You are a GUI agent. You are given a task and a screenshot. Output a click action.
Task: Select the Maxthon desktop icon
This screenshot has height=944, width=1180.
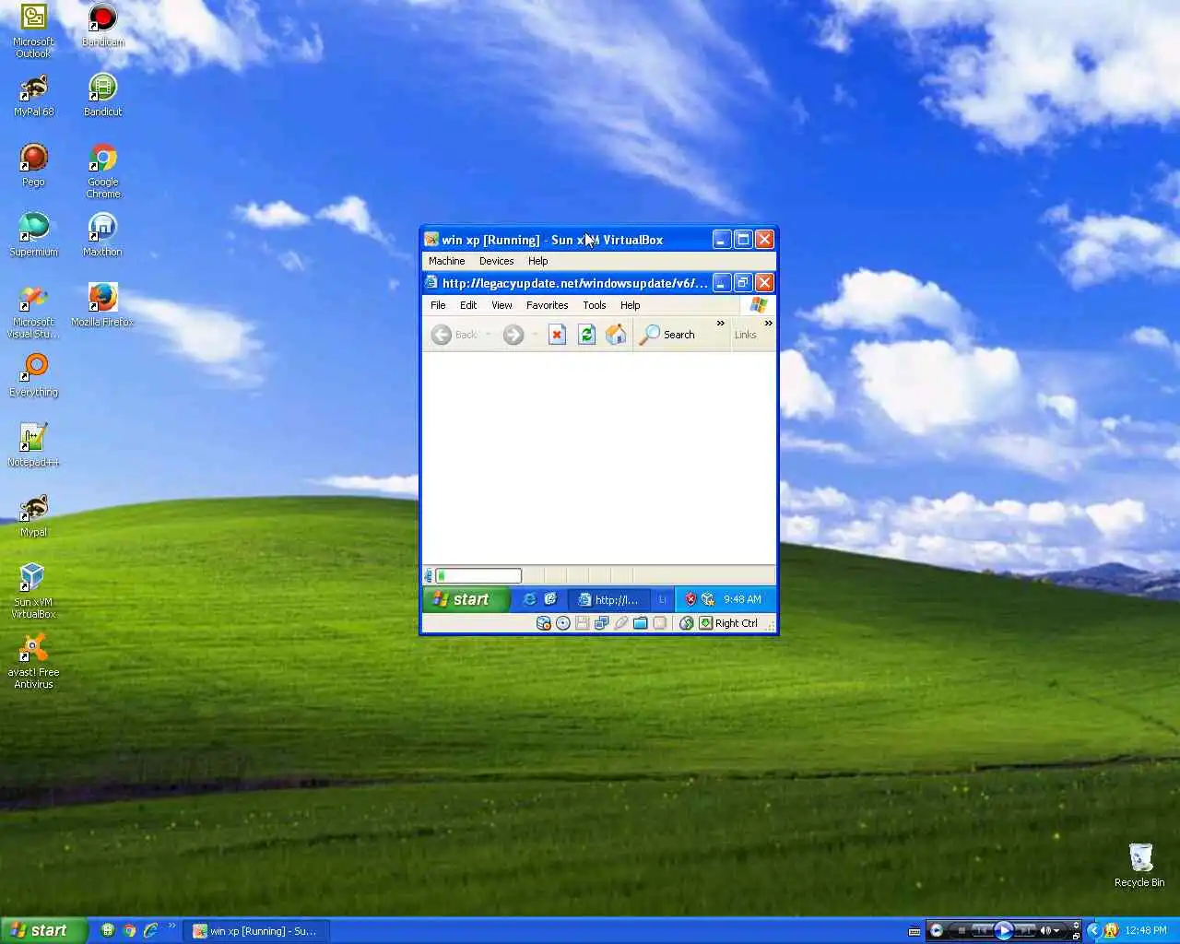tap(102, 235)
